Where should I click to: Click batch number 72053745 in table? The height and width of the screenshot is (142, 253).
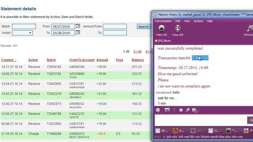[54, 74]
